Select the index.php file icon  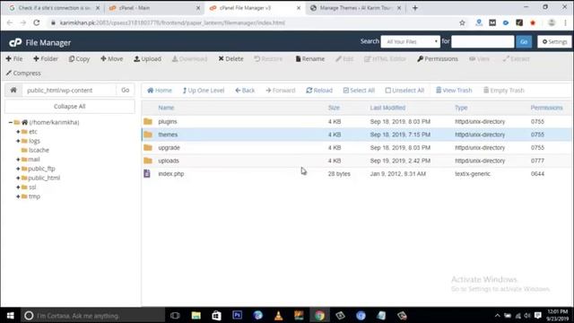[147, 173]
